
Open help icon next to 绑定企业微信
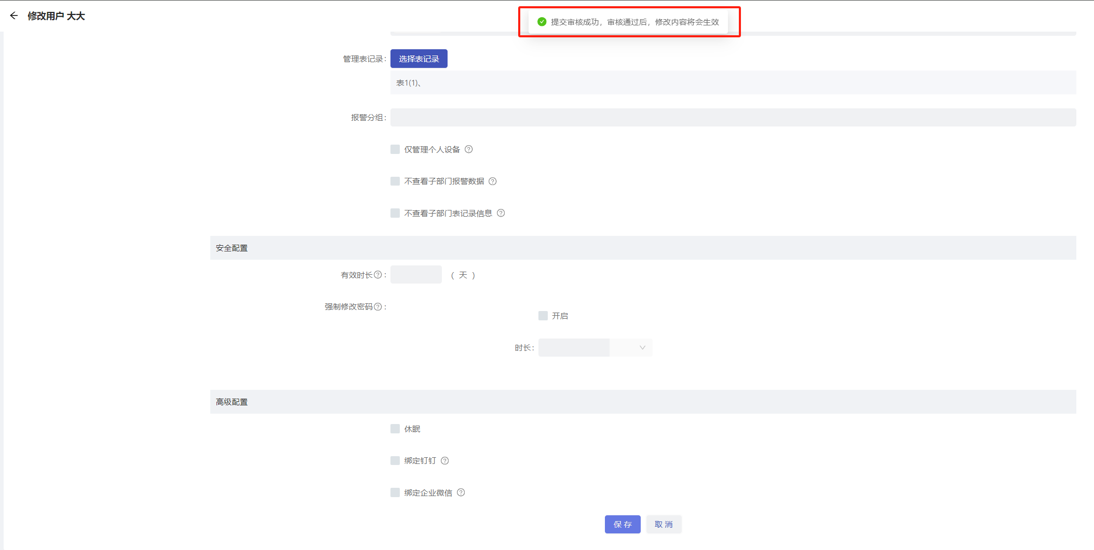tap(461, 492)
